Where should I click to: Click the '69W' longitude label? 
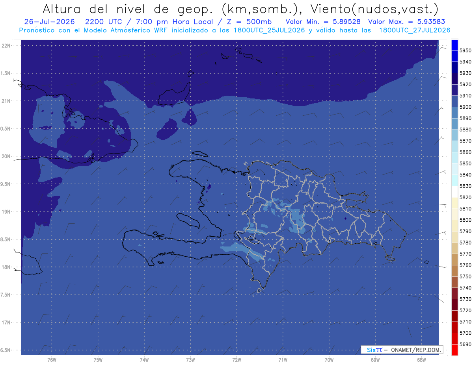click(x=375, y=359)
